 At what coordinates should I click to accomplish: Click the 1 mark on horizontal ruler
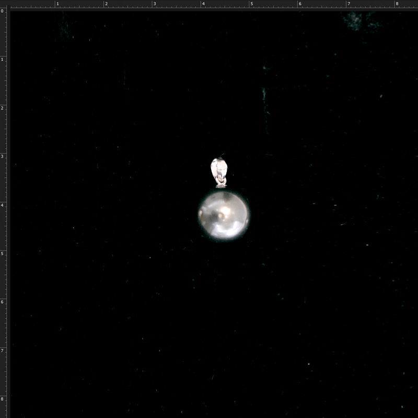click(57, 4)
